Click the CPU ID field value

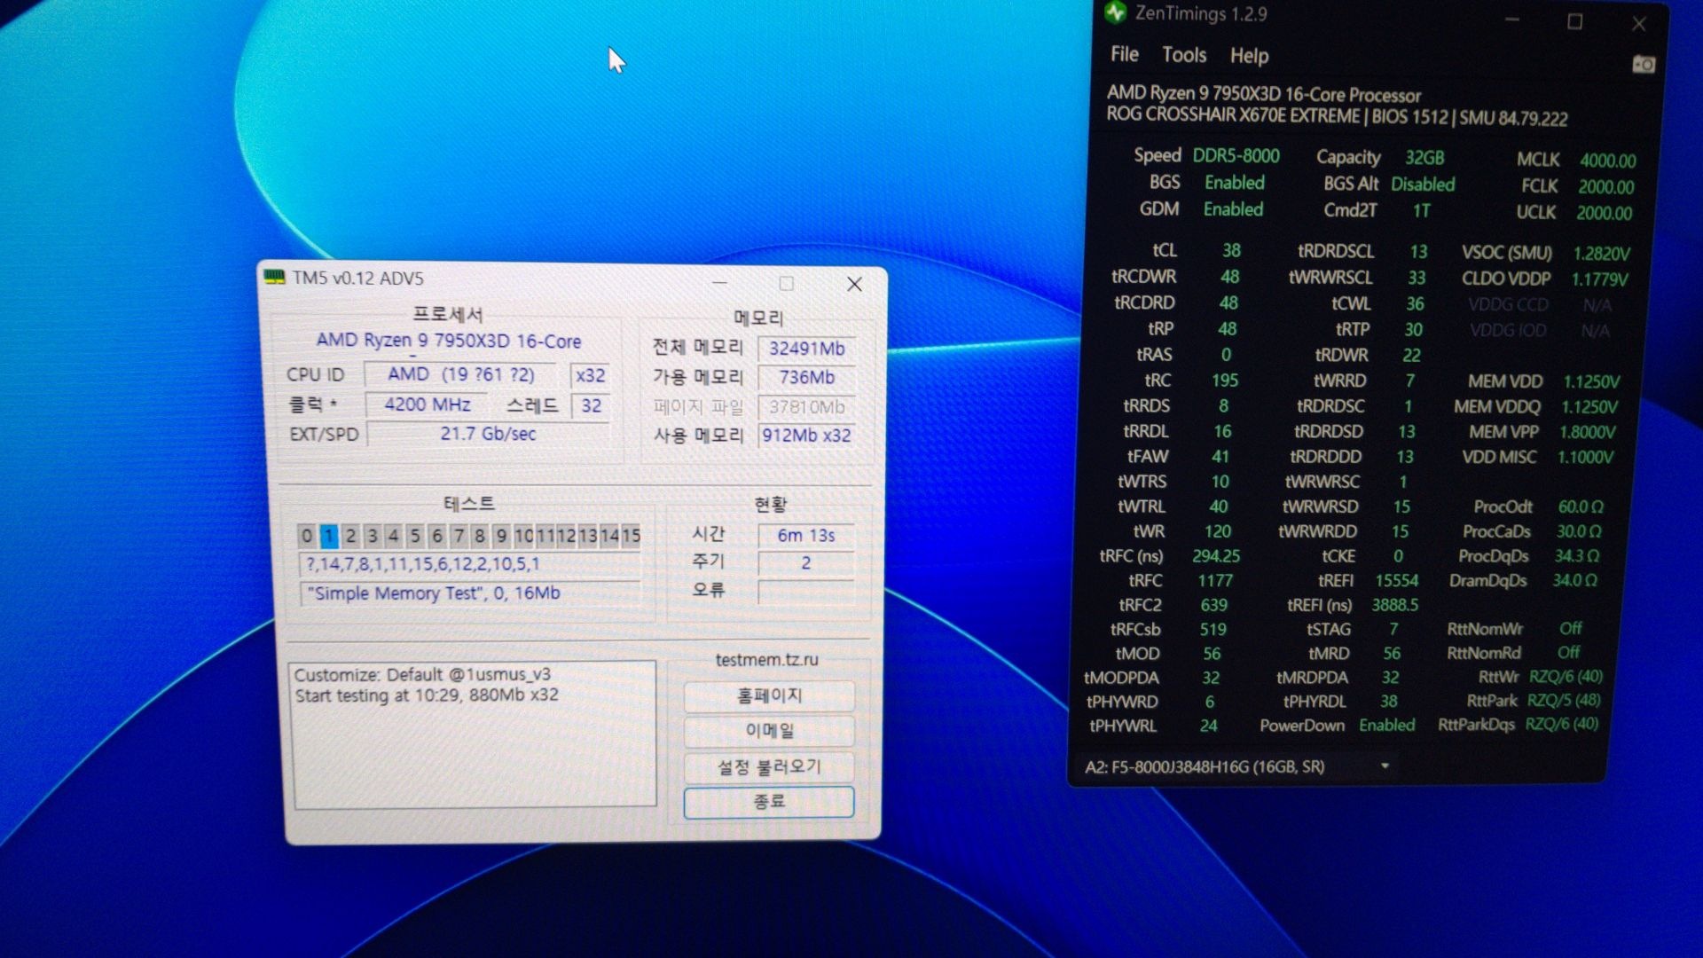pyautogui.click(x=461, y=374)
